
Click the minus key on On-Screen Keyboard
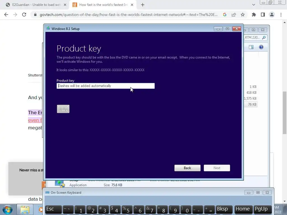point(198,210)
